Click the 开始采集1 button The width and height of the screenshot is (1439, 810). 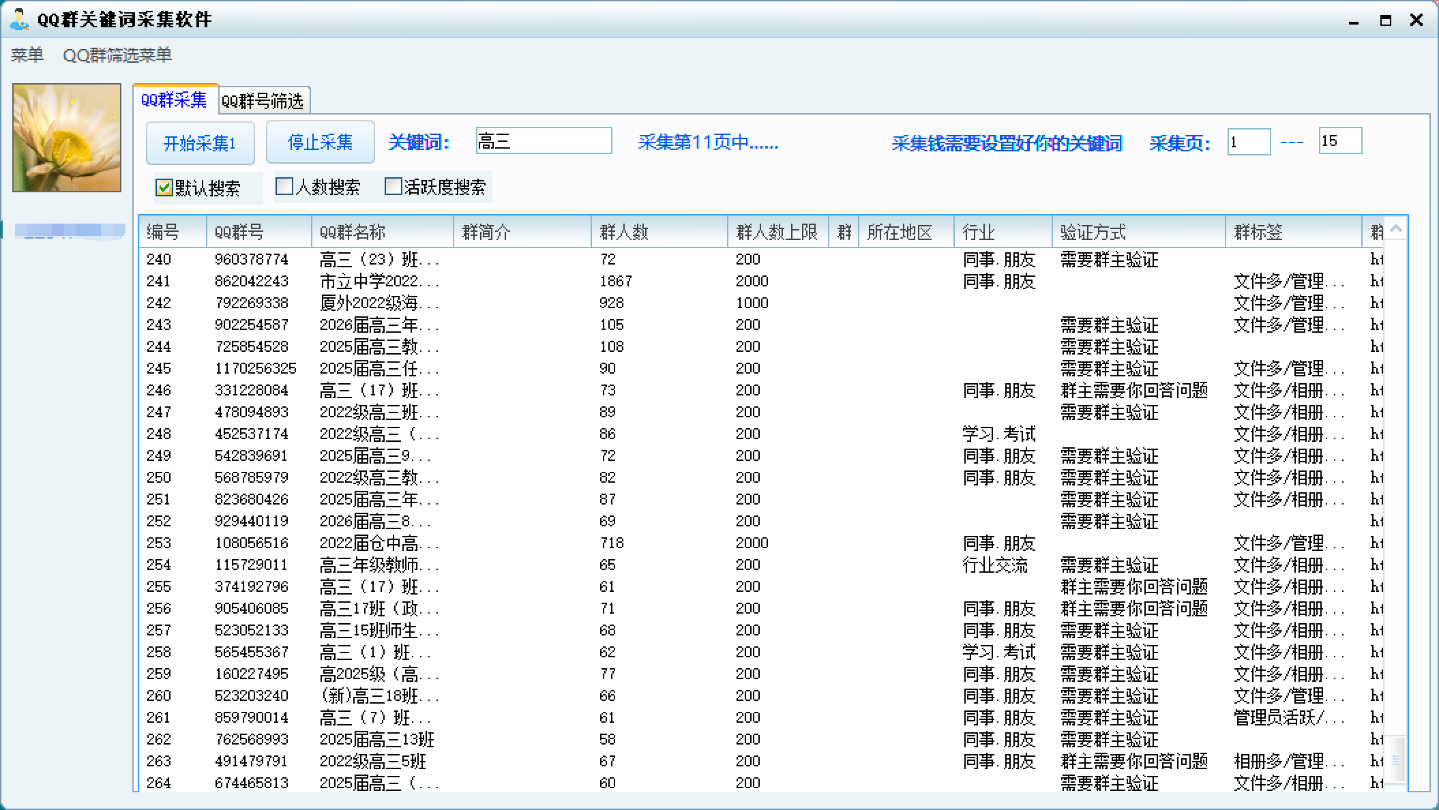[x=201, y=143]
